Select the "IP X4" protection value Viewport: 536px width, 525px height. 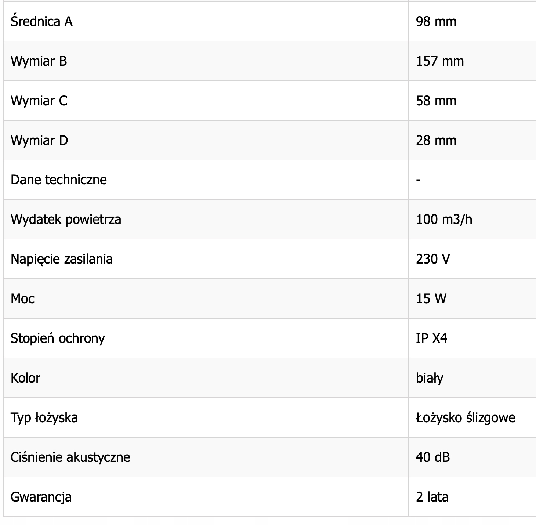pyautogui.click(x=431, y=338)
